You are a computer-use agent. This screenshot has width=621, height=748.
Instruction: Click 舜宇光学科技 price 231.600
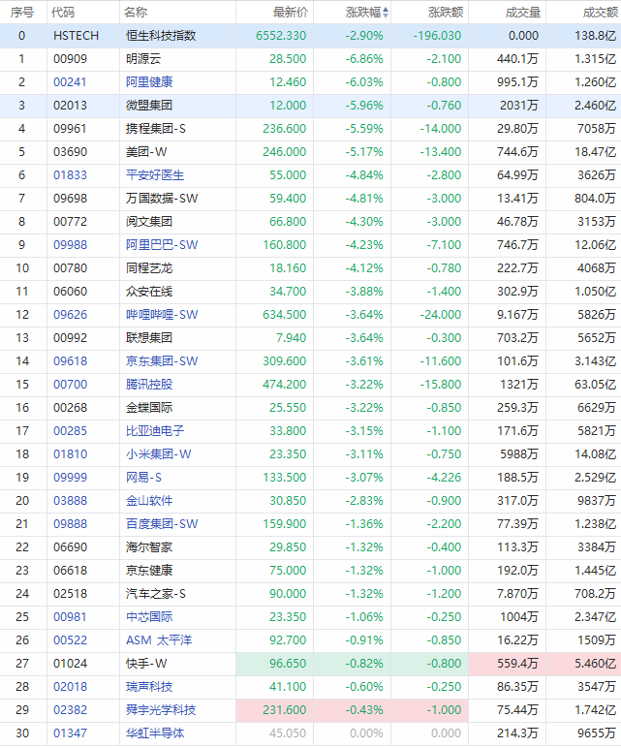[x=284, y=710]
